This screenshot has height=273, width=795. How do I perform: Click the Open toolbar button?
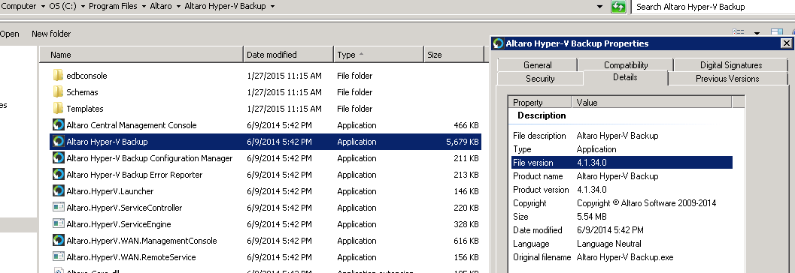click(9, 34)
